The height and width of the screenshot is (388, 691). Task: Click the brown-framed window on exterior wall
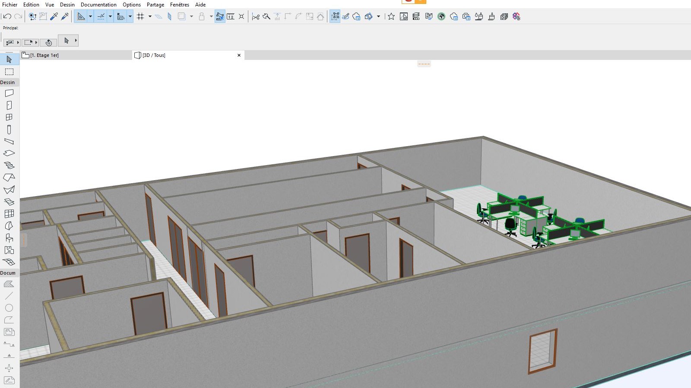542,351
